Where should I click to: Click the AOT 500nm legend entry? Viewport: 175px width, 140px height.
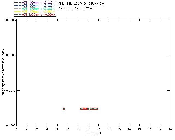point(34,5)
